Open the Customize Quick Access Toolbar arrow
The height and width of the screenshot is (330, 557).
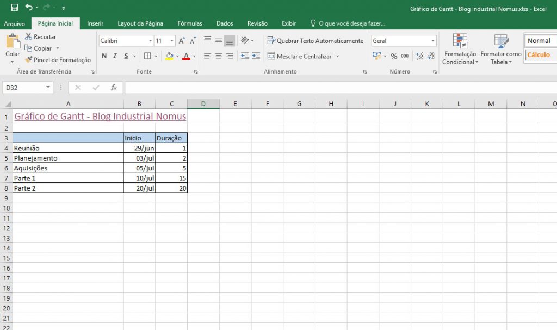click(64, 8)
